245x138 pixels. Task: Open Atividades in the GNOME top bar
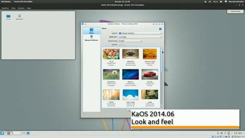click(x=6, y=2)
